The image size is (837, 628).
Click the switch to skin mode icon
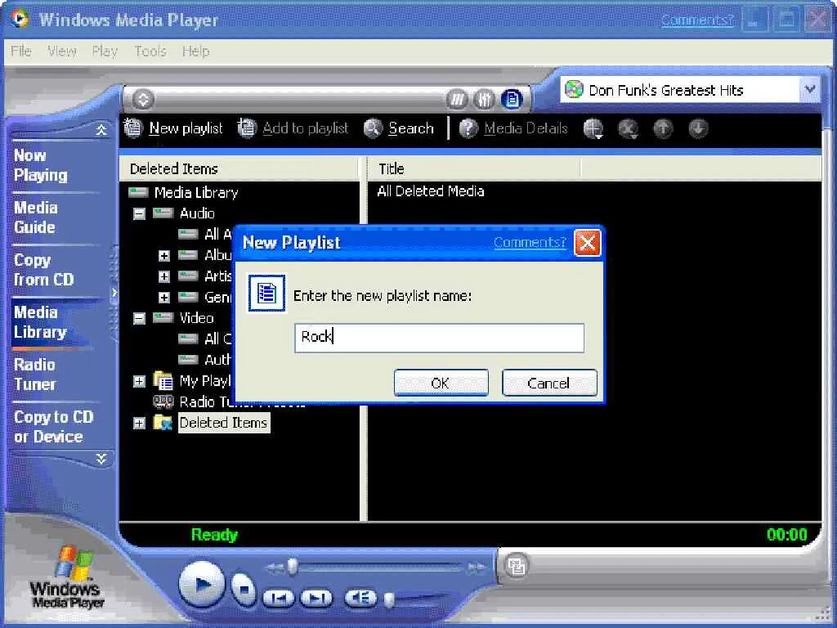517,566
